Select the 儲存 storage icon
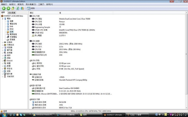The image size is (188, 117). point(5,55)
